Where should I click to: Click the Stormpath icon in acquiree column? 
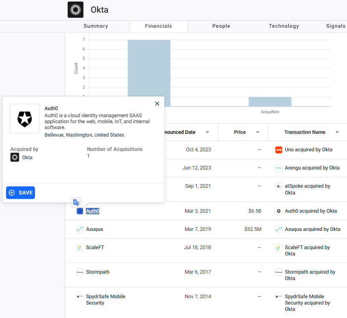click(x=80, y=272)
